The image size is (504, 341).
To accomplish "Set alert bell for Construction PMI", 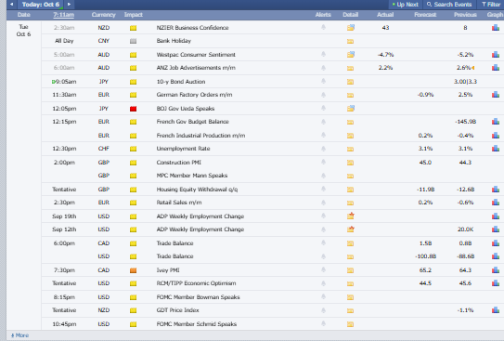I will [x=323, y=162].
